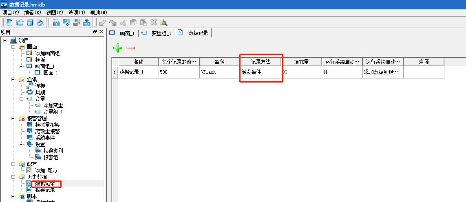This screenshot has height=202, width=466.
Task: Click the Compile project toolbar icon
Action: (56, 22)
